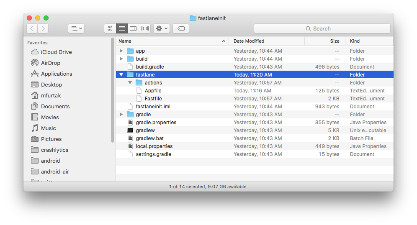The width and height of the screenshot is (417, 225).
Task: Expand the gradle folder
Action: pyautogui.click(x=121, y=115)
